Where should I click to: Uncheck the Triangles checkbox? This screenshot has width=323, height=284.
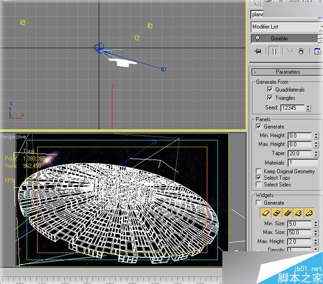(x=270, y=98)
